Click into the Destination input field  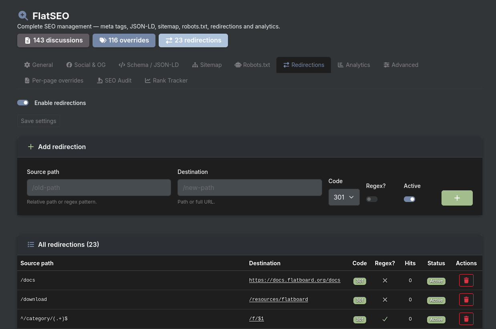(249, 188)
